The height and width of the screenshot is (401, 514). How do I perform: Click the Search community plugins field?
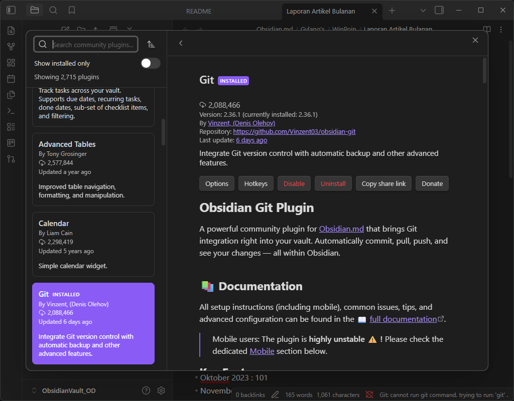[x=93, y=45]
